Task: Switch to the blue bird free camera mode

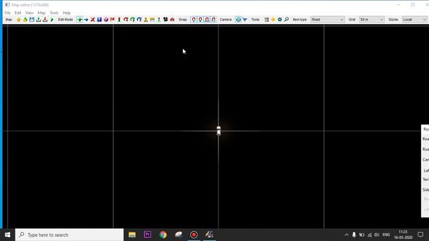Action: click(x=245, y=19)
